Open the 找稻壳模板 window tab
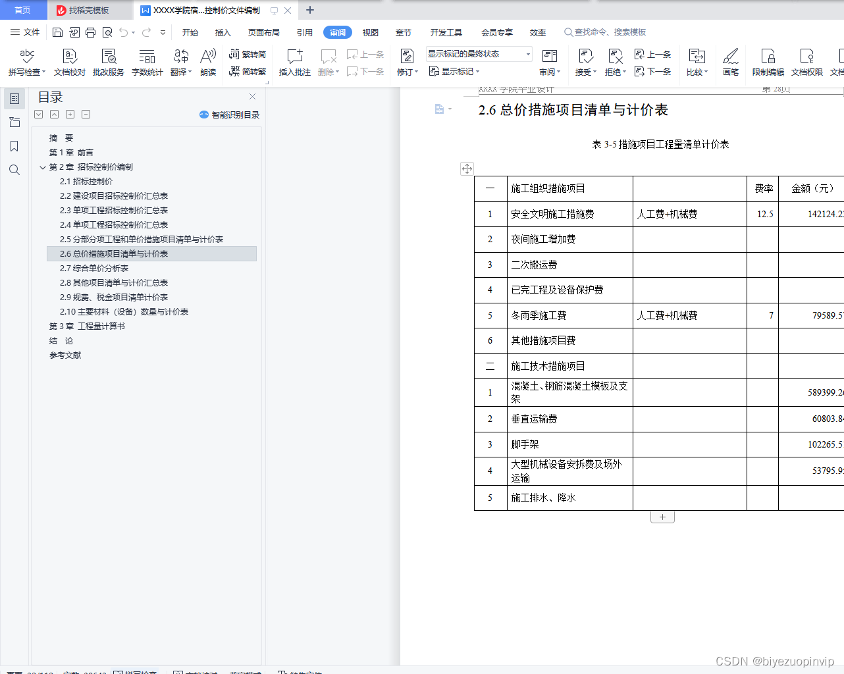Viewport: 844px width, 674px height. point(89,11)
